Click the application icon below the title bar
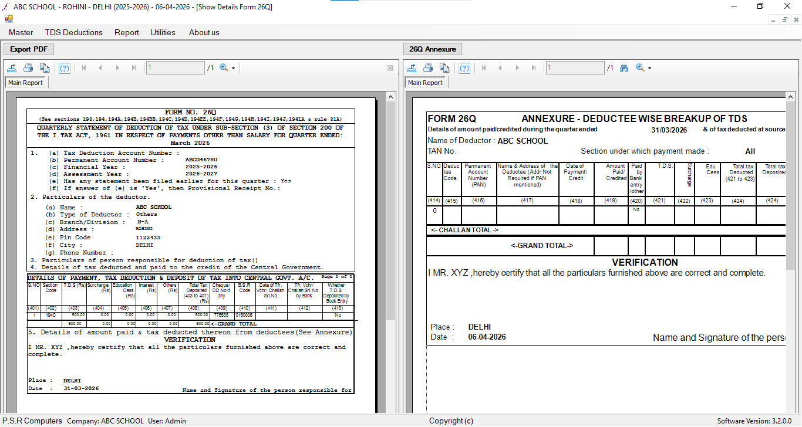The height and width of the screenshot is (427, 802). (8, 19)
